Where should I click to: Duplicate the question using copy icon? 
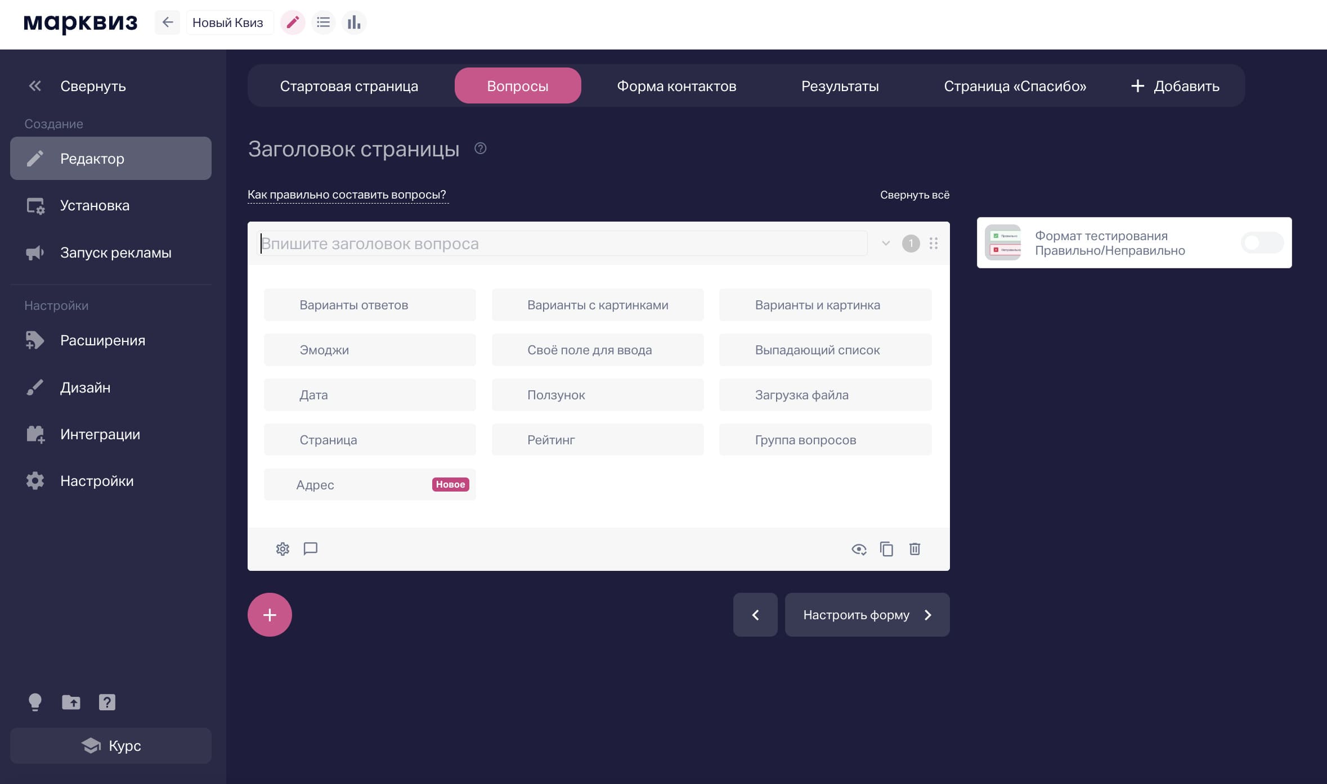(887, 549)
